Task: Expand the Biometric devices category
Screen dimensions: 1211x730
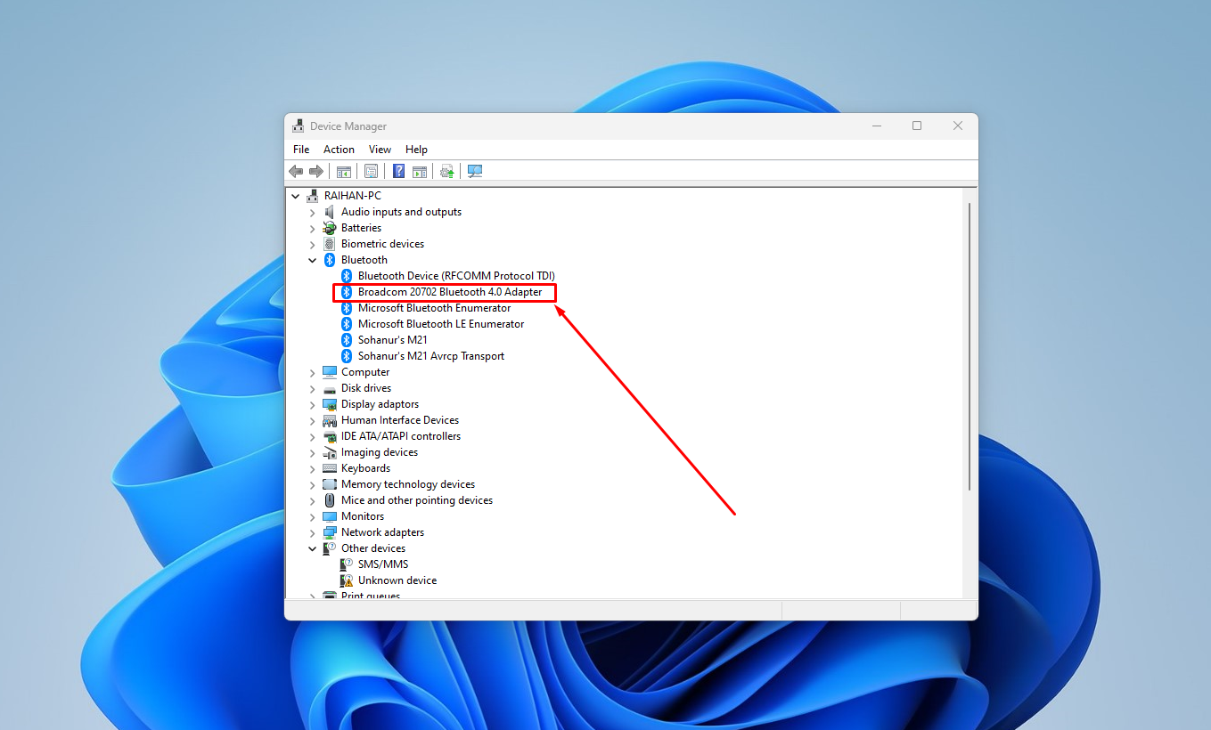Action: coord(312,244)
